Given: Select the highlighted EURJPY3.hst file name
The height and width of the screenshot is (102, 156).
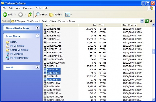Looking at the screenshot, I should (53, 73).
